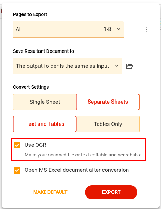Uncheck Open MS Excel document after conversion
Viewport: 161px width, 209px height.
click(x=17, y=170)
